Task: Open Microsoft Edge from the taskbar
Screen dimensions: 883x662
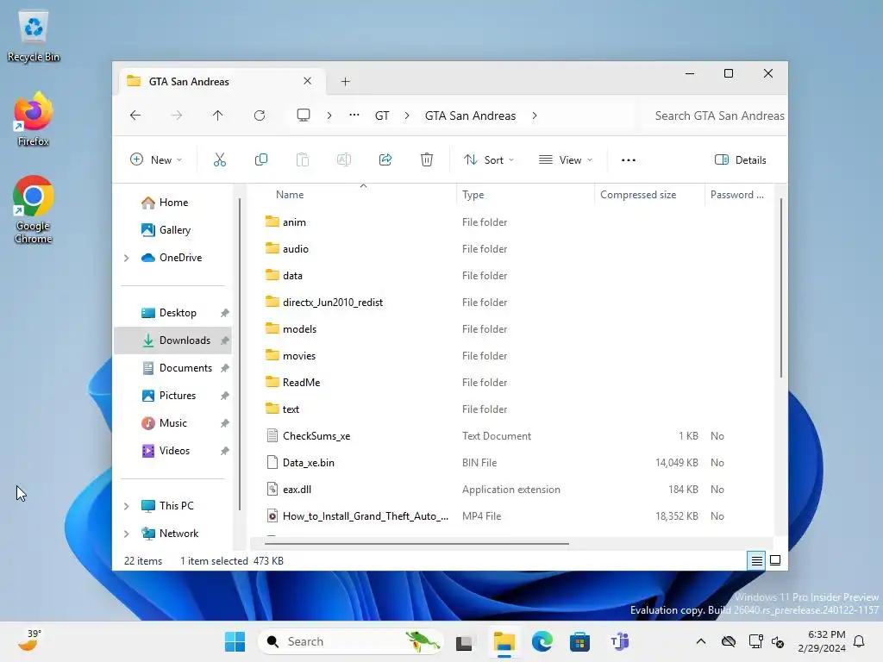Action: 542,641
